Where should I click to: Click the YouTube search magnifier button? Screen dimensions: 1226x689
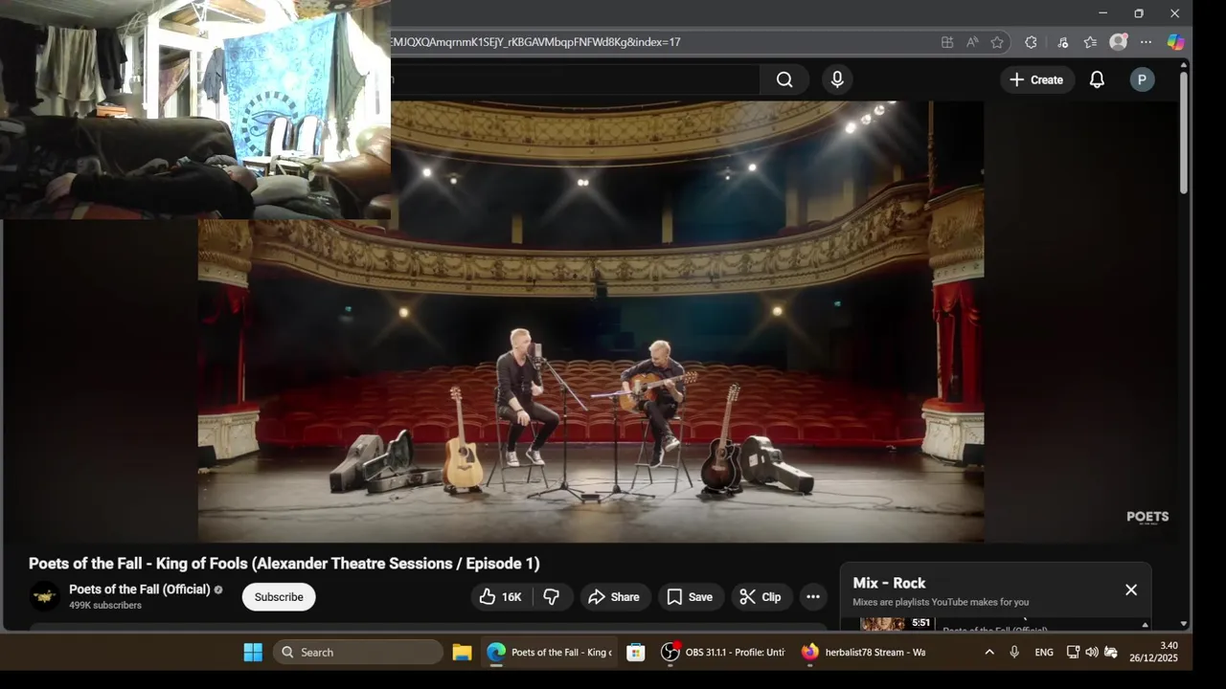pos(784,80)
